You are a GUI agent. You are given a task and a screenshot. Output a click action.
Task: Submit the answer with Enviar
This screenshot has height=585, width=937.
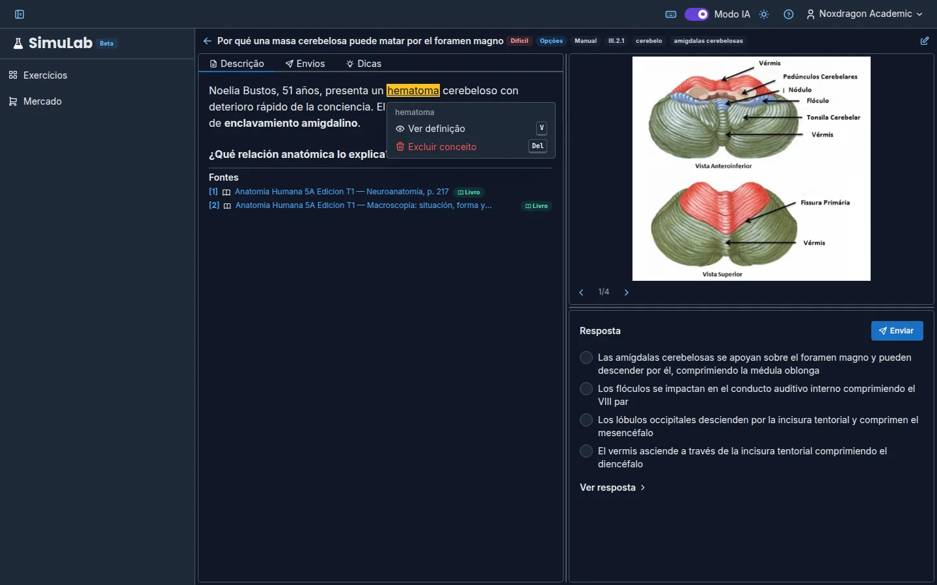point(897,331)
